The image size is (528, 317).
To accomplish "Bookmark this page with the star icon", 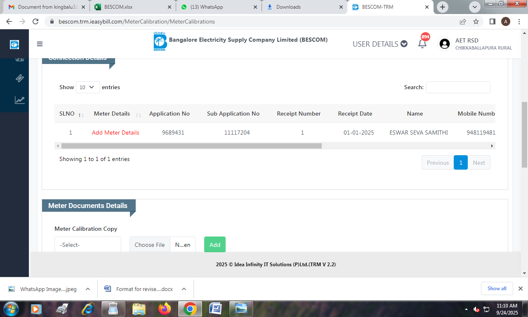I will point(476,21).
